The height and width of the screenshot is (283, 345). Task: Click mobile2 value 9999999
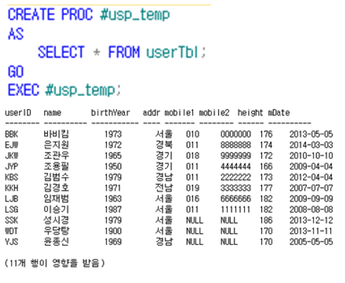coord(236,156)
